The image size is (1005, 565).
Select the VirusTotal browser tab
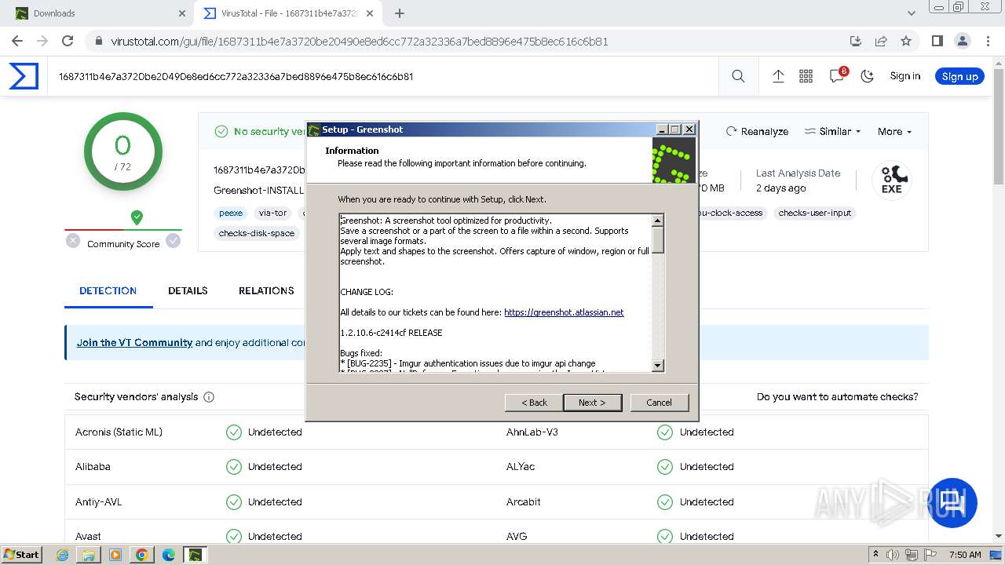pyautogui.click(x=287, y=13)
